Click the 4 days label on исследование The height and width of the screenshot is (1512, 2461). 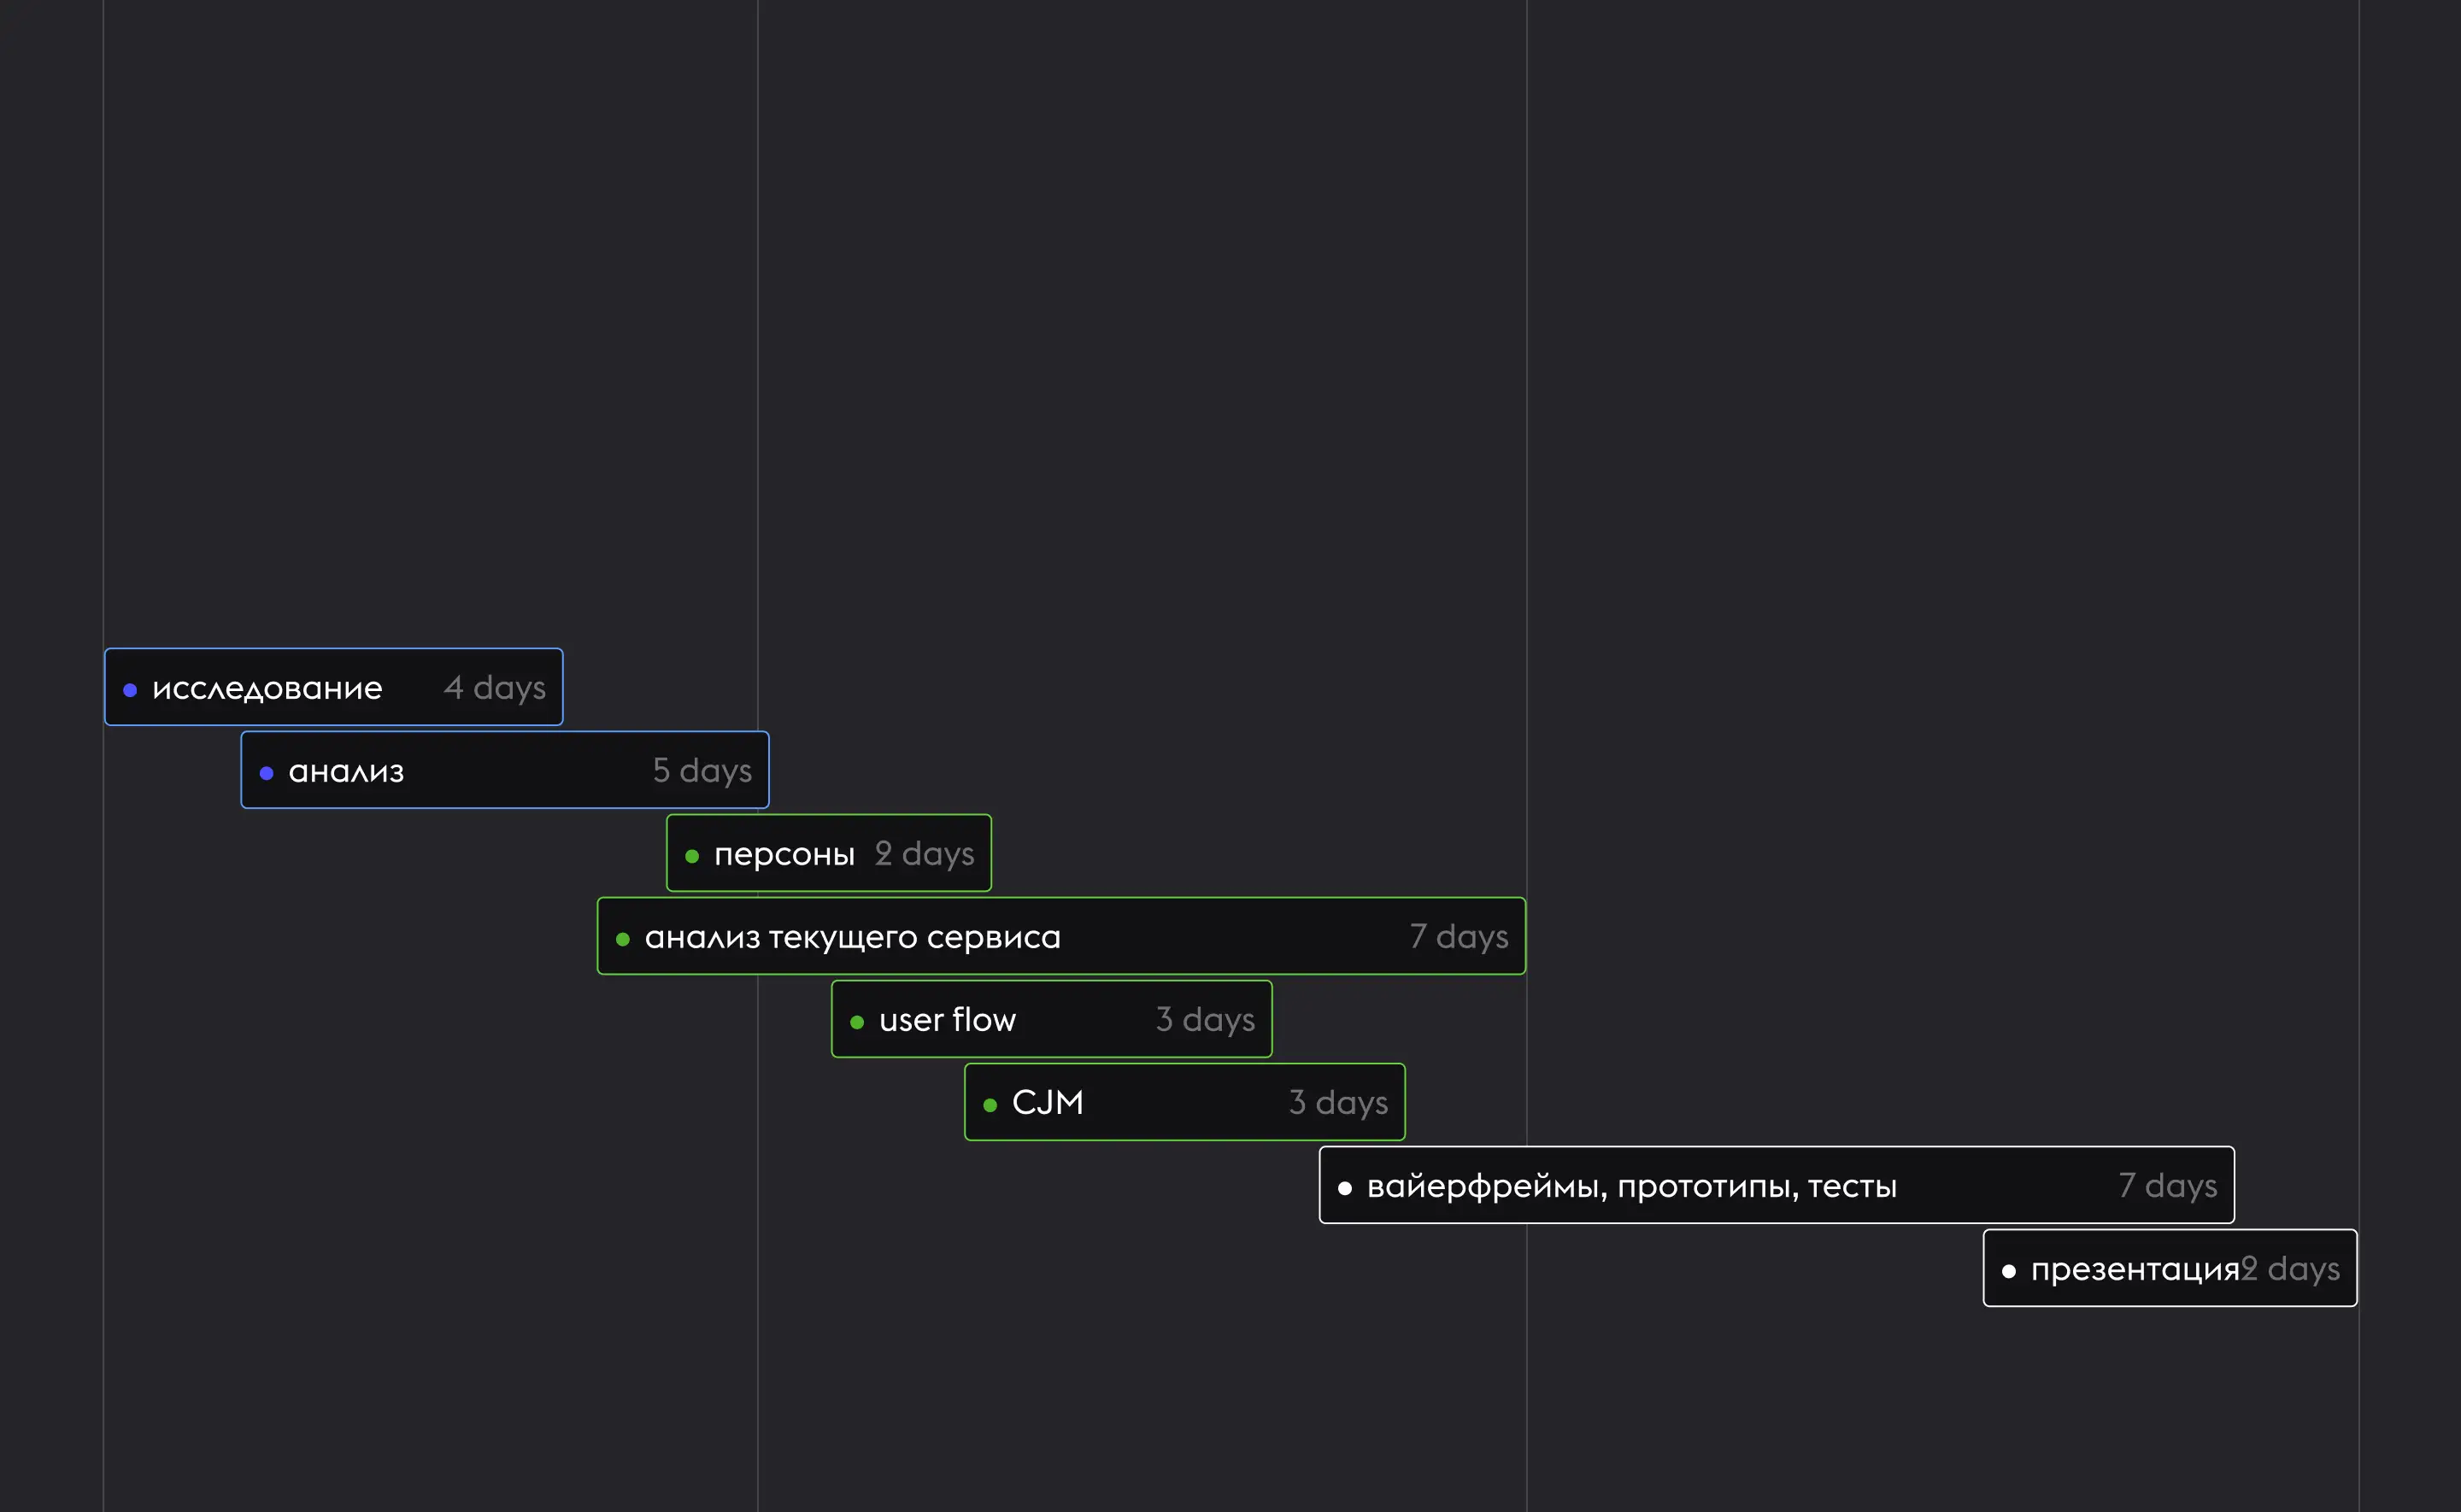pos(495,688)
